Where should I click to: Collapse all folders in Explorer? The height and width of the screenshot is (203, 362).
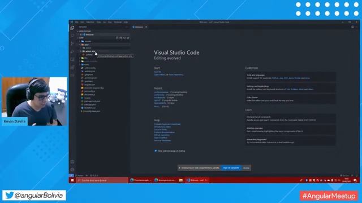128,38
